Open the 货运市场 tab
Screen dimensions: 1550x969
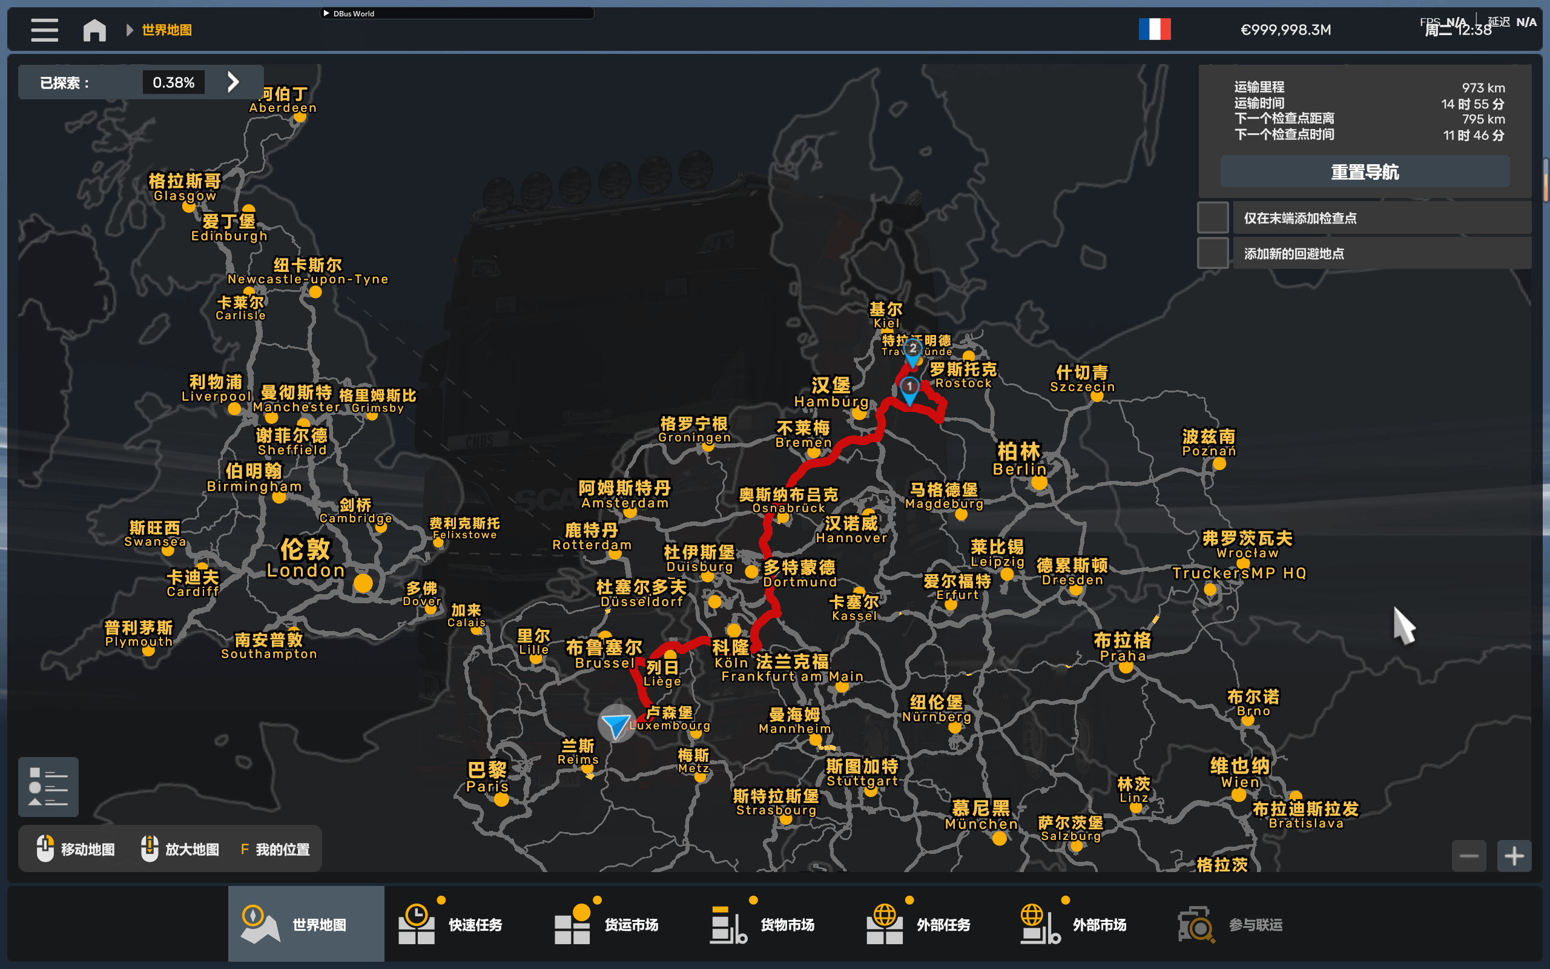pos(617,924)
